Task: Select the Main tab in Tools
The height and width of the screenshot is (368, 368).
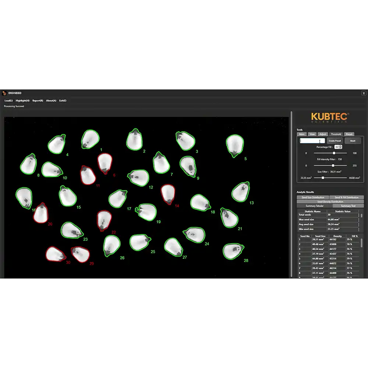Action: [x=302, y=134]
